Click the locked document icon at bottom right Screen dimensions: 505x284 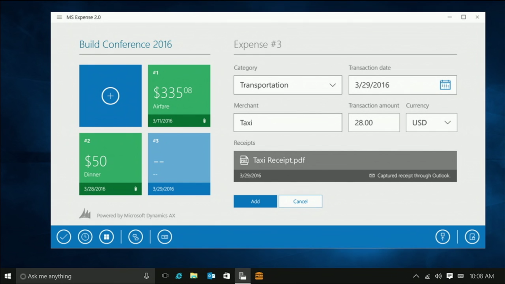click(472, 237)
